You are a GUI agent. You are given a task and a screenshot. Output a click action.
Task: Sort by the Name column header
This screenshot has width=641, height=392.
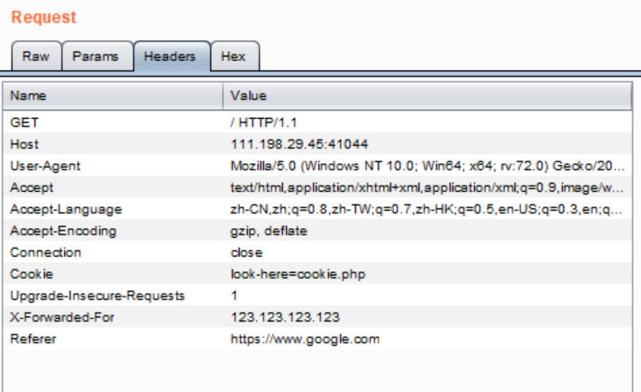[113, 96]
